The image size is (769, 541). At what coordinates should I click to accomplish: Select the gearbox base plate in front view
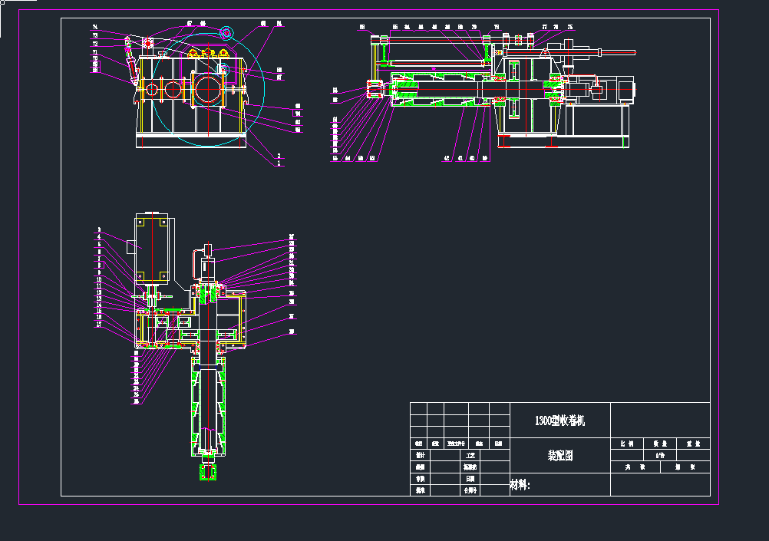pos(190,141)
